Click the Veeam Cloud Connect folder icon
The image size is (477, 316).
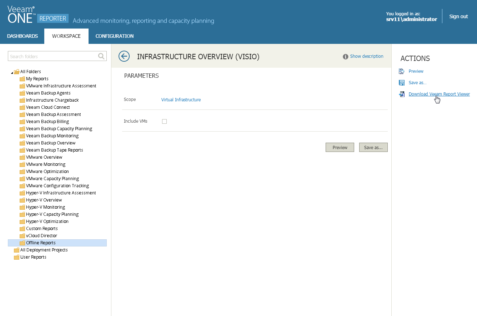(x=22, y=107)
